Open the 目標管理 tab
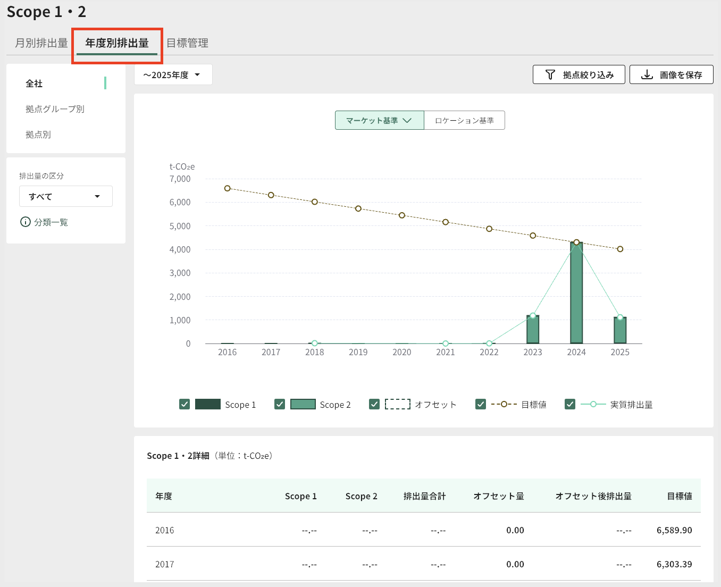 [187, 43]
